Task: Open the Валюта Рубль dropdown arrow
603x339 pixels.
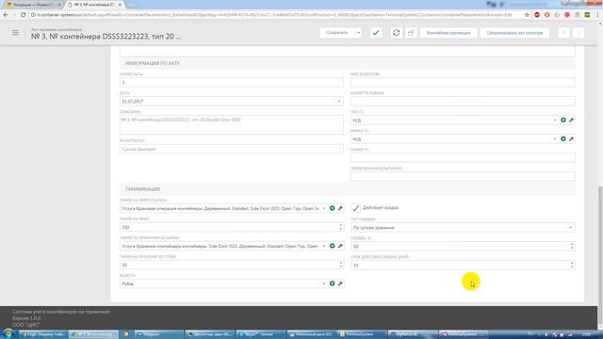Action: pyautogui.click(x=323, y=283)
